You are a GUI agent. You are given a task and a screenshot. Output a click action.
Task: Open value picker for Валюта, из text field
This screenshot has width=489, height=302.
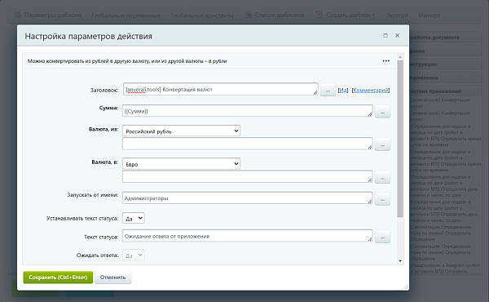click(382, 144)
